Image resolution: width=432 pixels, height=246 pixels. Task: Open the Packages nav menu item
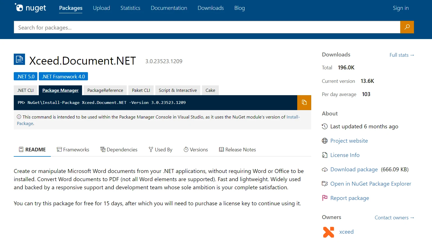71,8
